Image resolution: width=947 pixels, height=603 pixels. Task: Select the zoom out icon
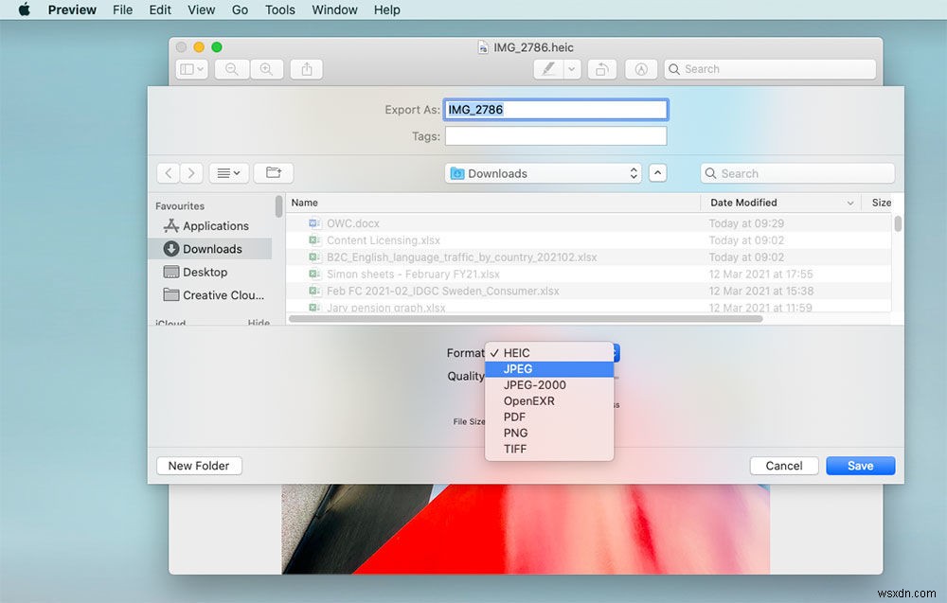[x=232, y=68]
